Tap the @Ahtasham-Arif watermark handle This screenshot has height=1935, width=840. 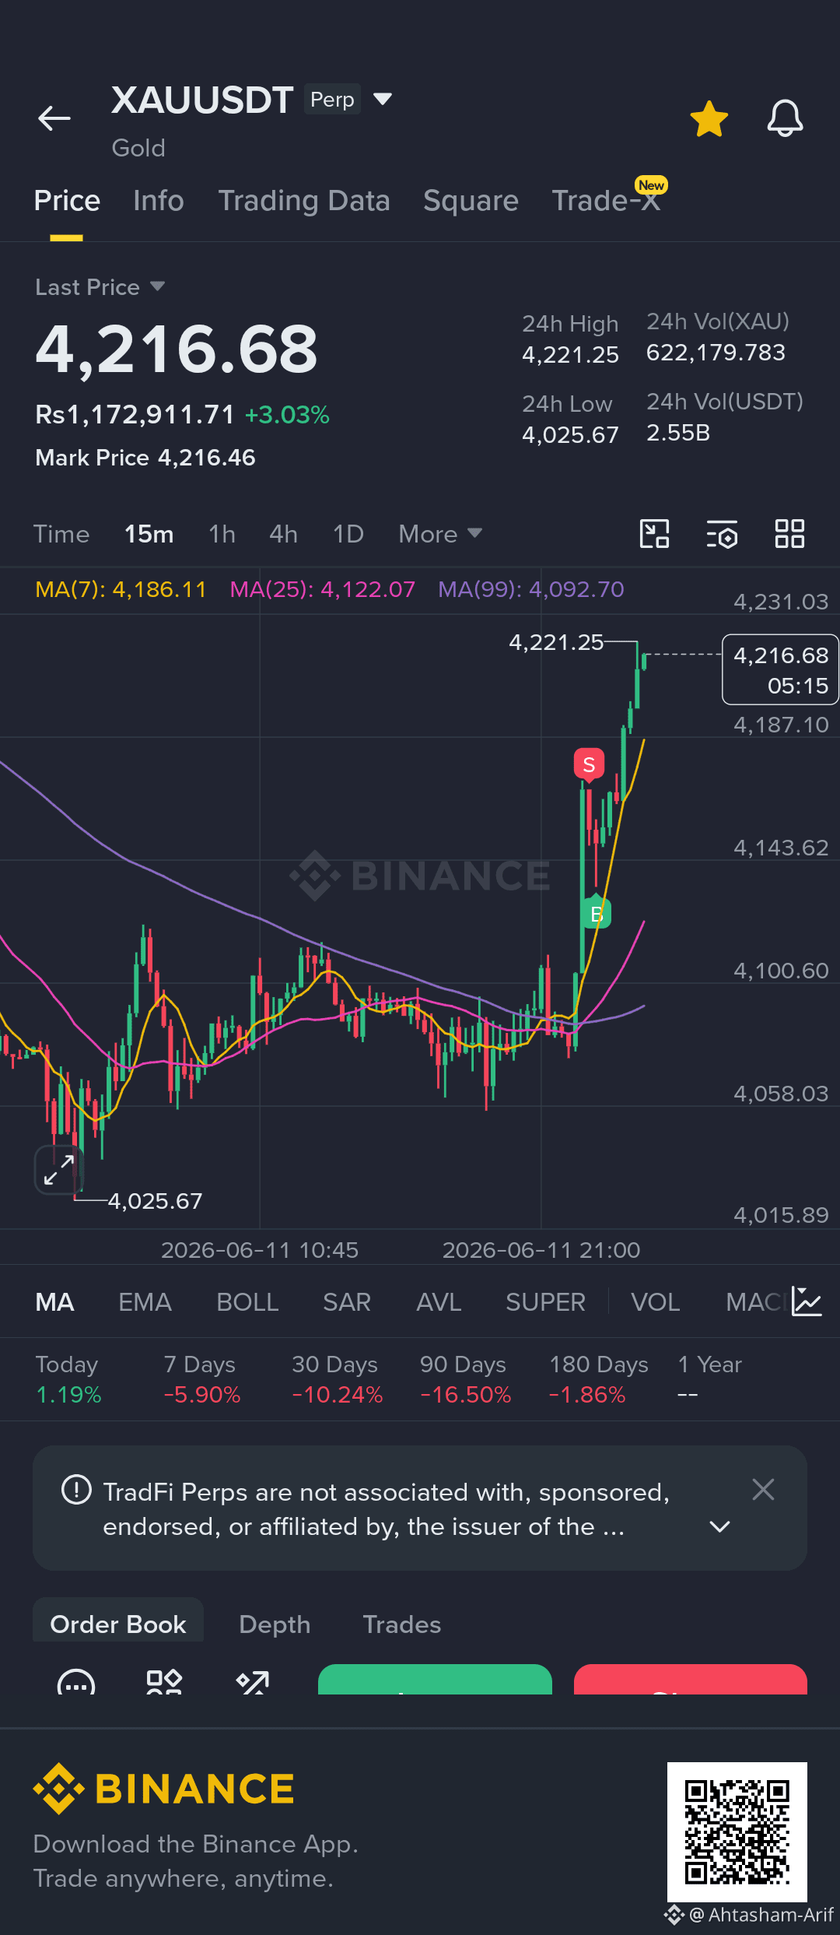point(761,1915)
